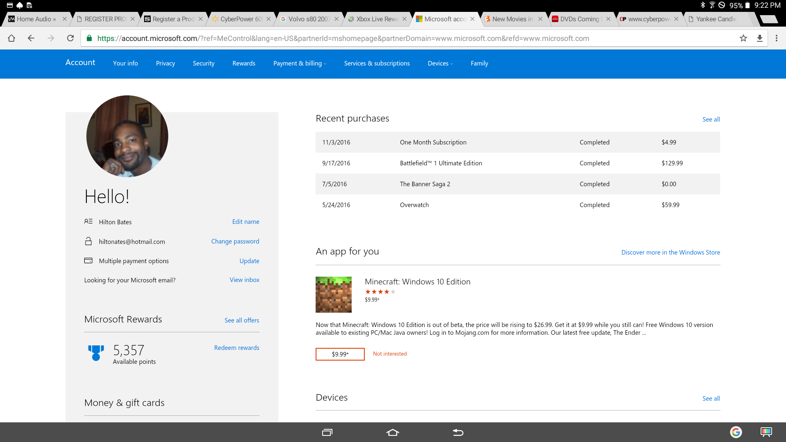Expand the Devices dropdown menu item
786x442 pixels.
[440, 63]
